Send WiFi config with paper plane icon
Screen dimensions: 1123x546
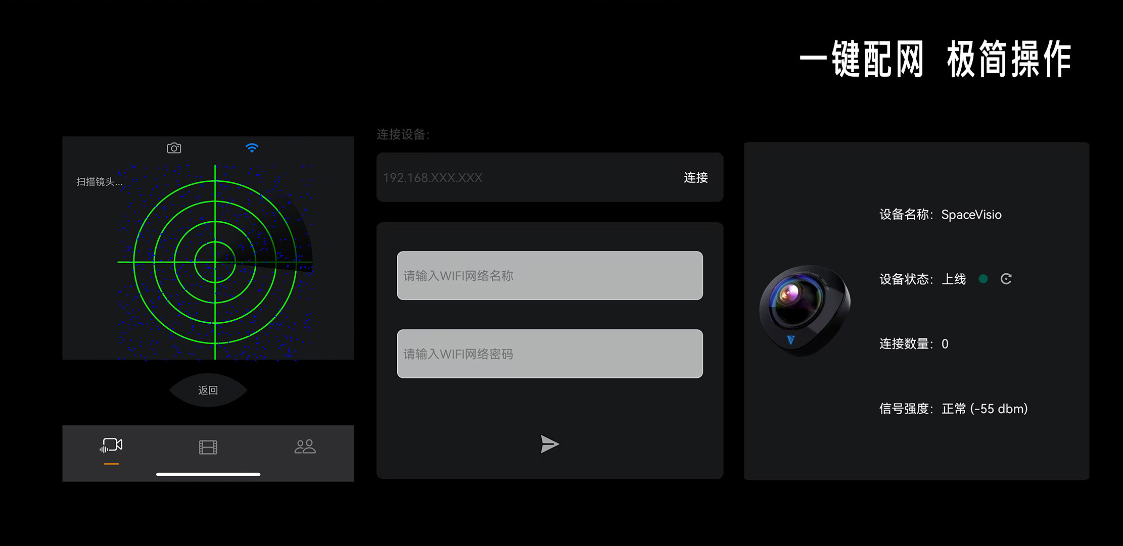[x=549, y=444]
